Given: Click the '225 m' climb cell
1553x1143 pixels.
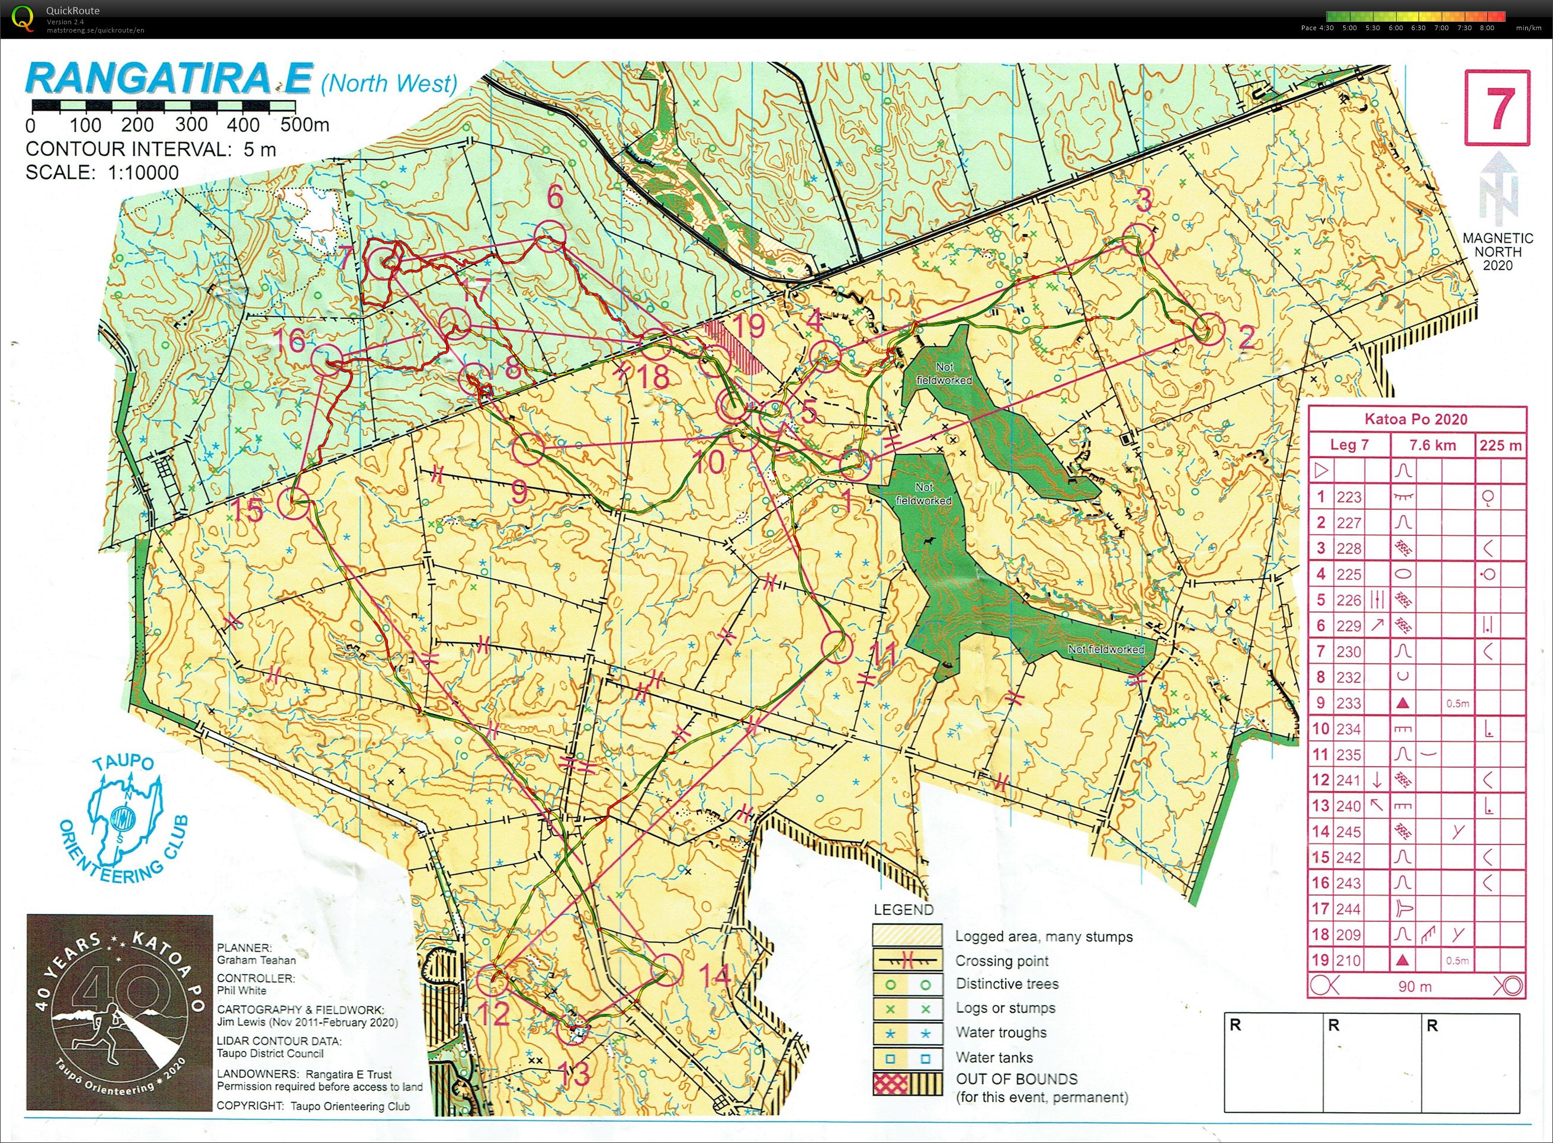Looking at the screenshot, I should (x=1500, y=445).
